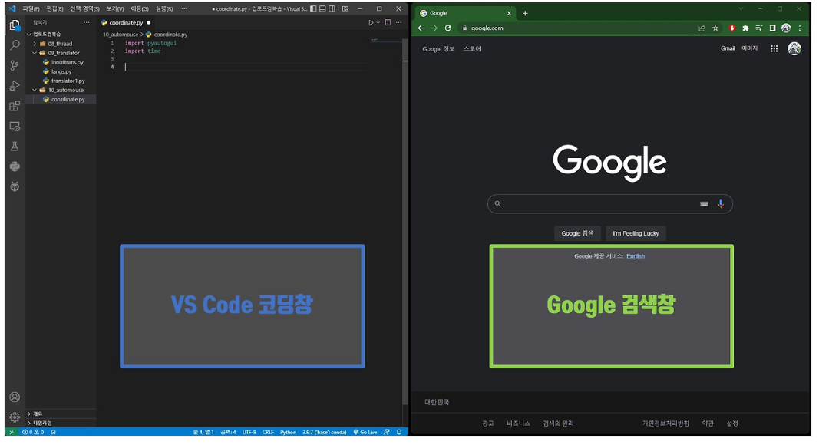The image size is (819, 445).
Task: Click the notifications bell in VS Code status bar
Action: tap(399, 433)
